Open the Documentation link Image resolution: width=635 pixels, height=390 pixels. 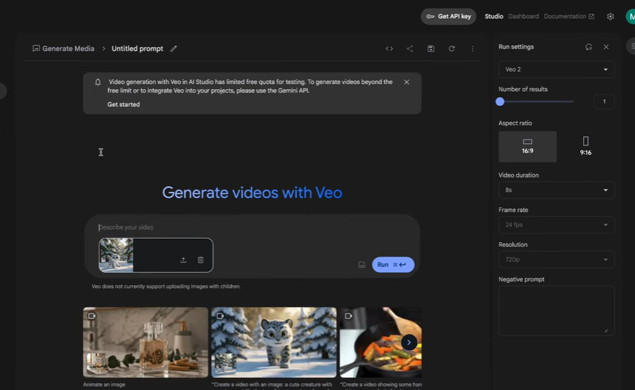[x=568, y=17]
